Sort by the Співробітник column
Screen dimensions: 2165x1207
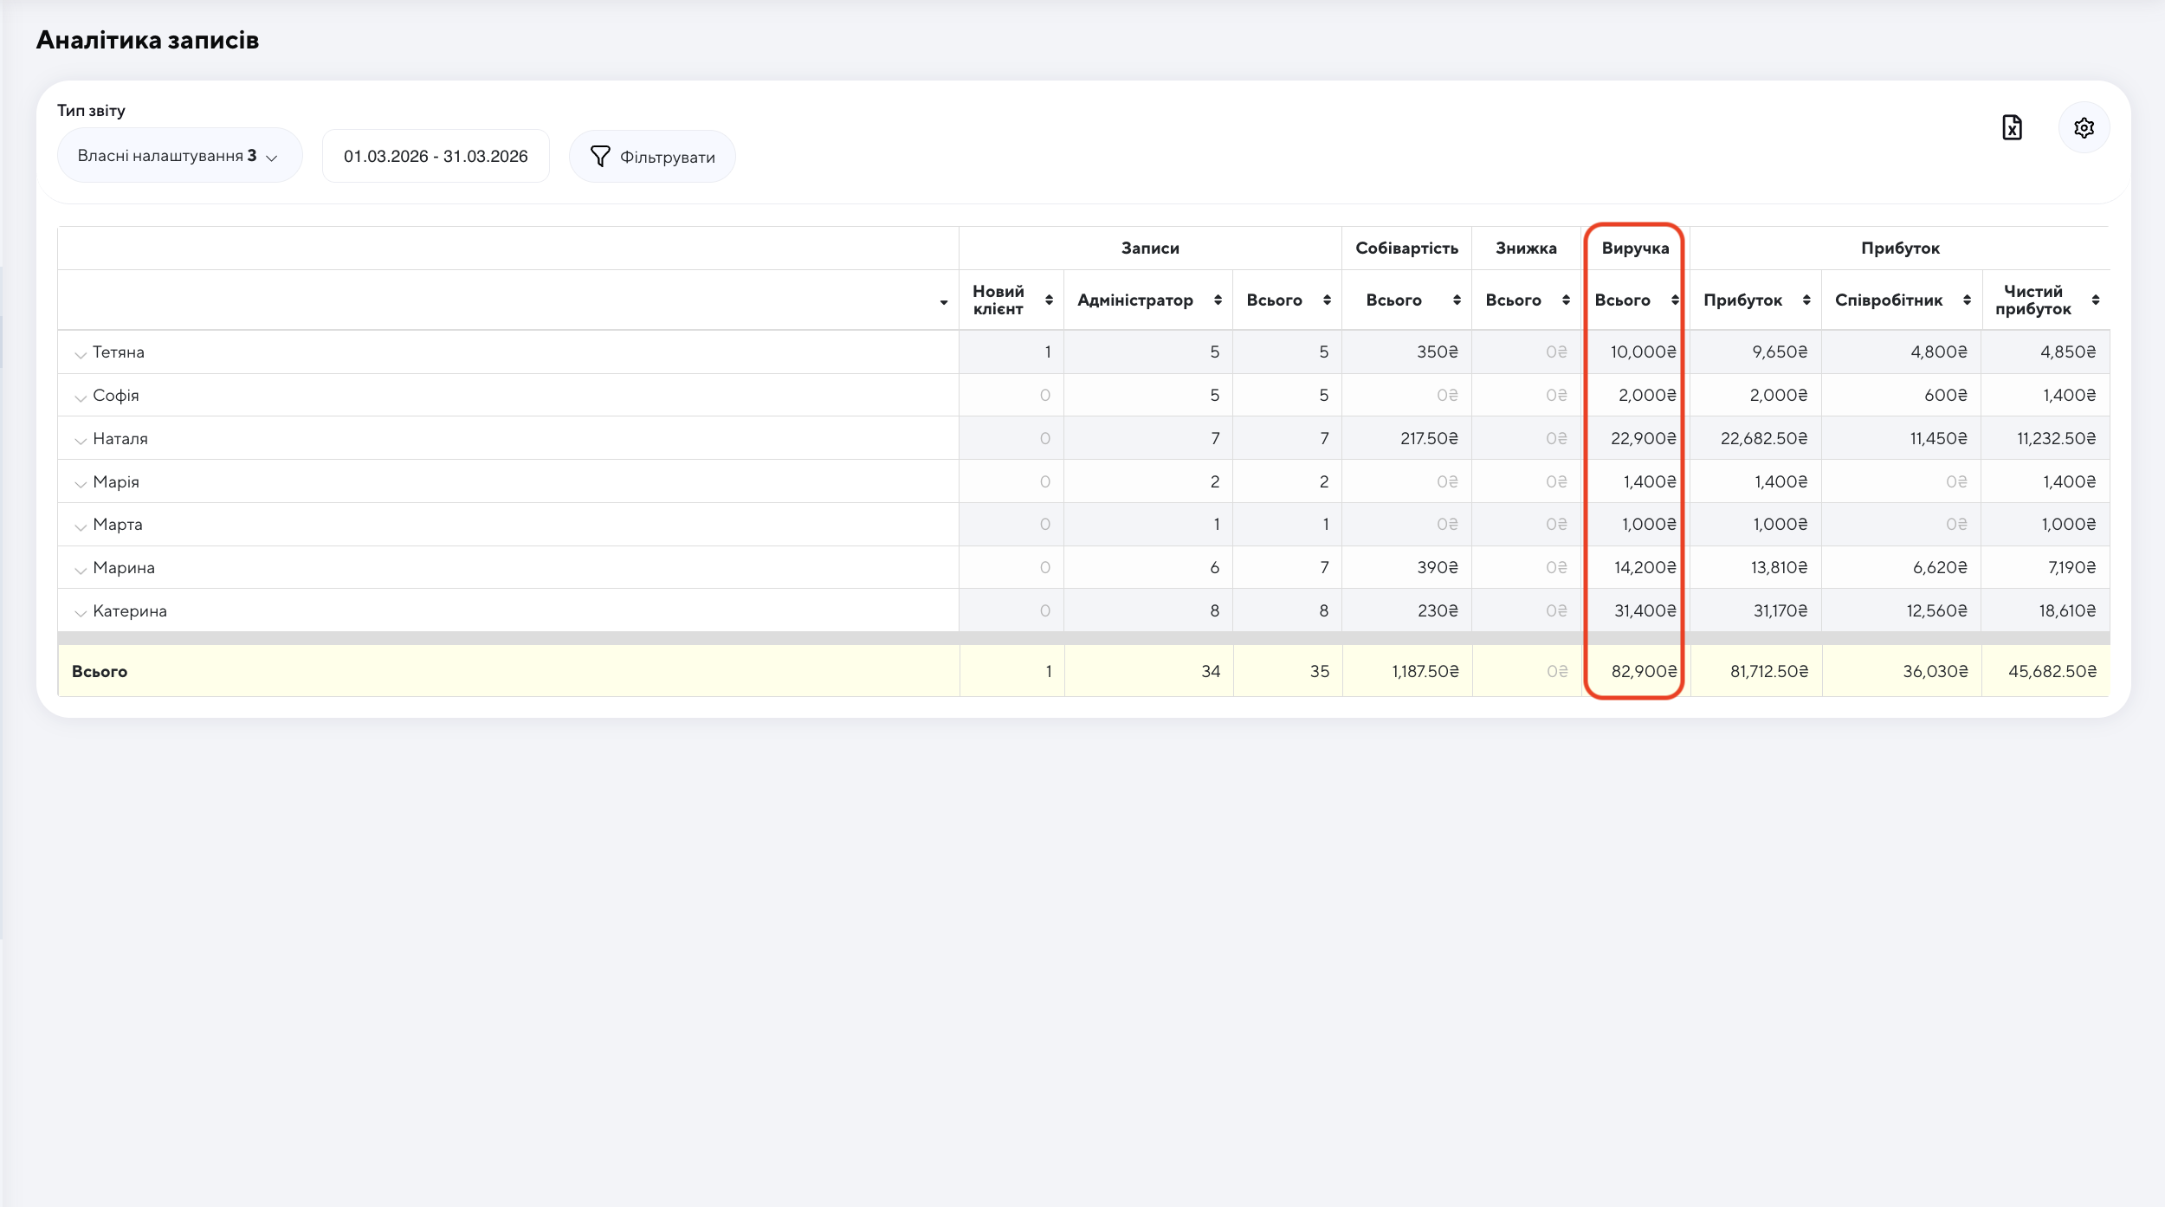coord(1967,300)
